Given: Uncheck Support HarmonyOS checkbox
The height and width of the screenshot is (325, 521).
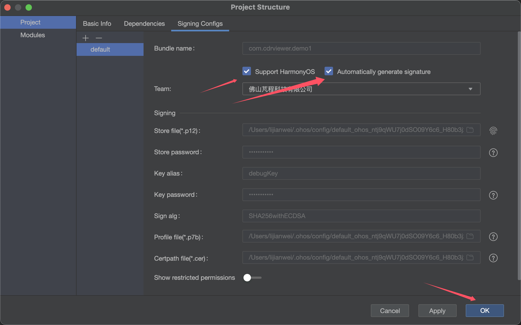Looking at the screenshot, I should [247, 71].
